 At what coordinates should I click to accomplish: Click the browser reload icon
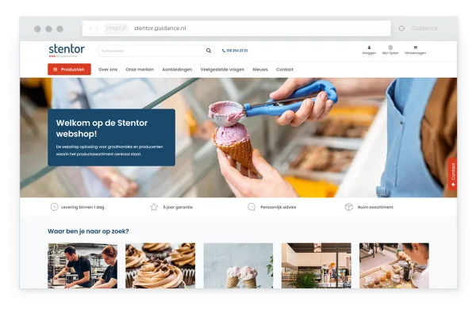pos(401,29)
